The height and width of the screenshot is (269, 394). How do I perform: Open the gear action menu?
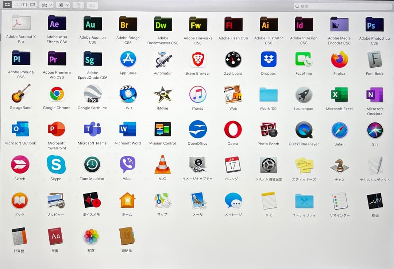[63, 5]
